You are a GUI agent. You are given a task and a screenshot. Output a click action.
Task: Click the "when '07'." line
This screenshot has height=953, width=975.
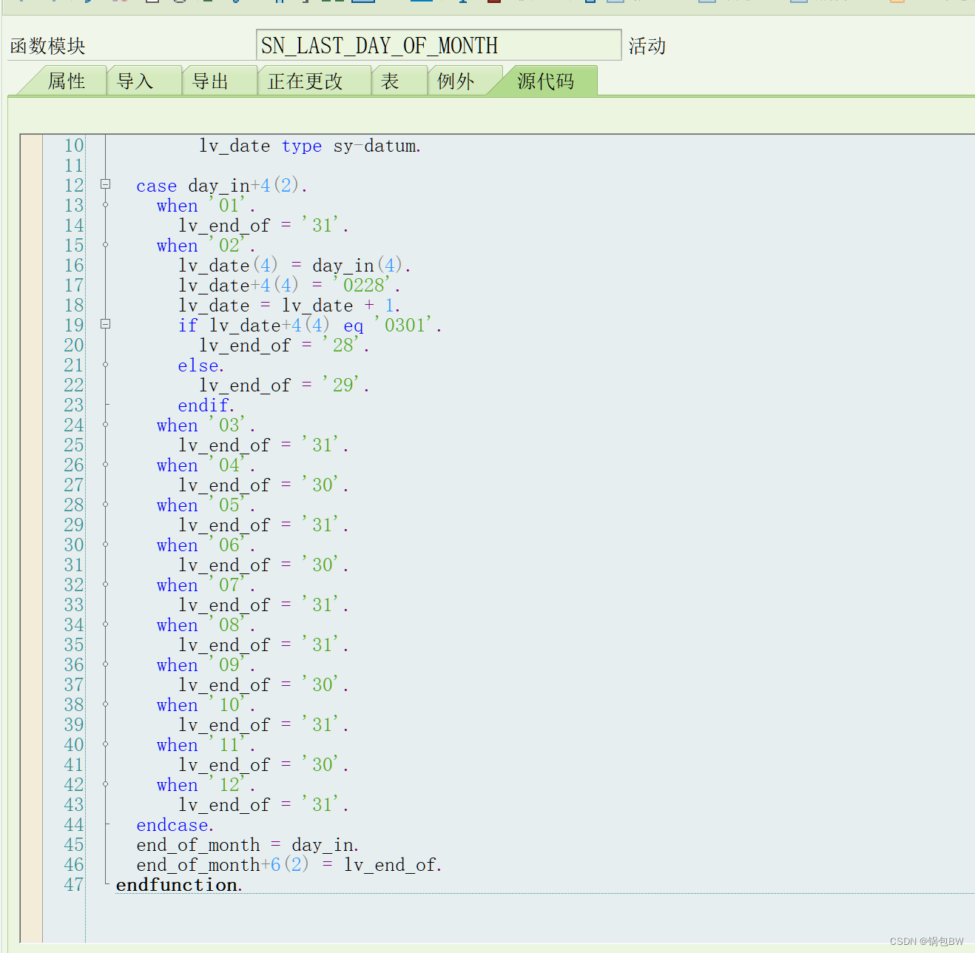click(x=206, y=585)
